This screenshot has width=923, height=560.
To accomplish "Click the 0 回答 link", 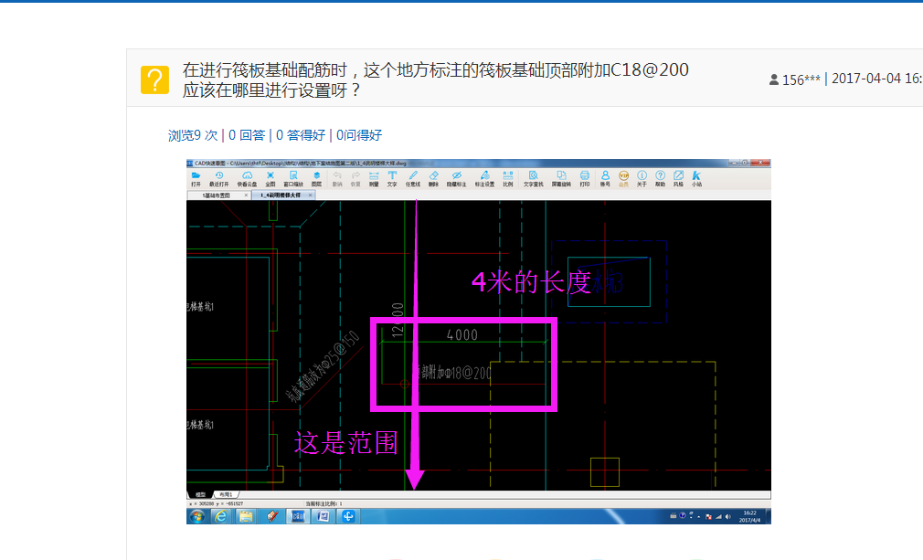I will (247, 135).
